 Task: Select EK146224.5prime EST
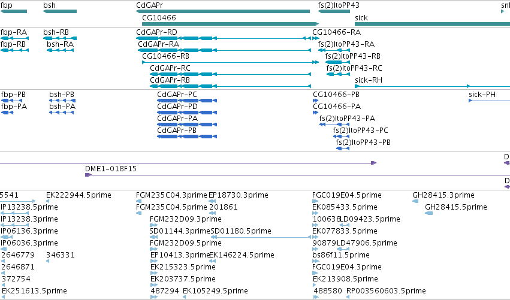[x=242, y=255]
